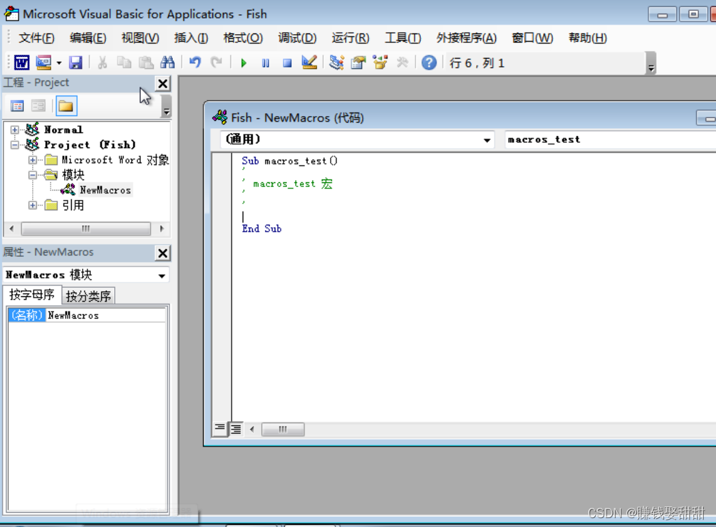Open the 运行(R) menu

pos(350,38)
